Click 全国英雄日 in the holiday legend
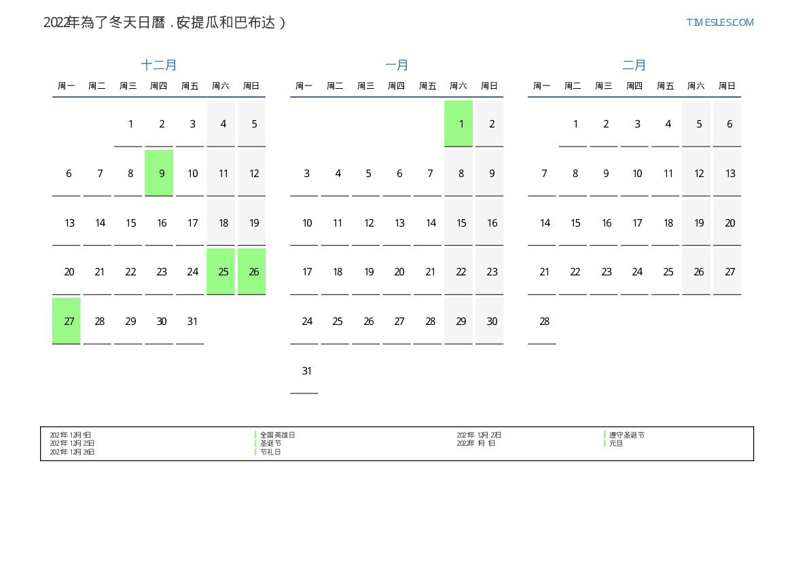 coord(278,435)
